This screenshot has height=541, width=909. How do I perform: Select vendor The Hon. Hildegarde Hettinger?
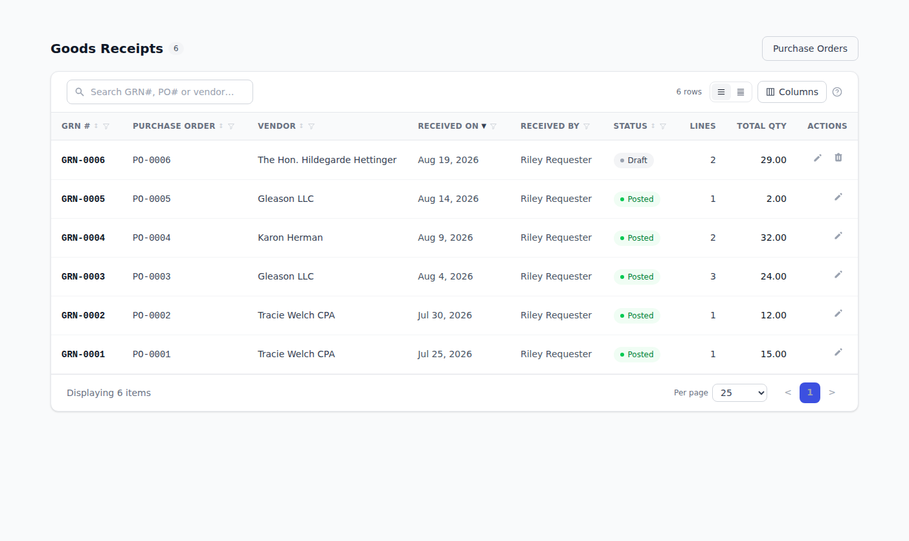point(327,160)
